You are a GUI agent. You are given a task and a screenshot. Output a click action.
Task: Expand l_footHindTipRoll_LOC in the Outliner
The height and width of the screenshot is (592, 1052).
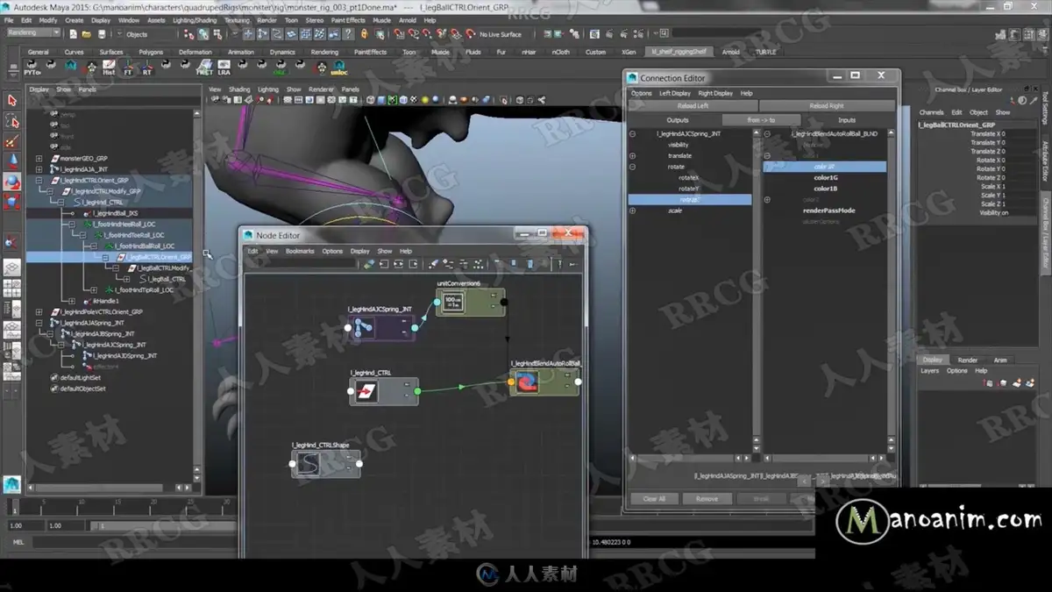tap(94, 290)
